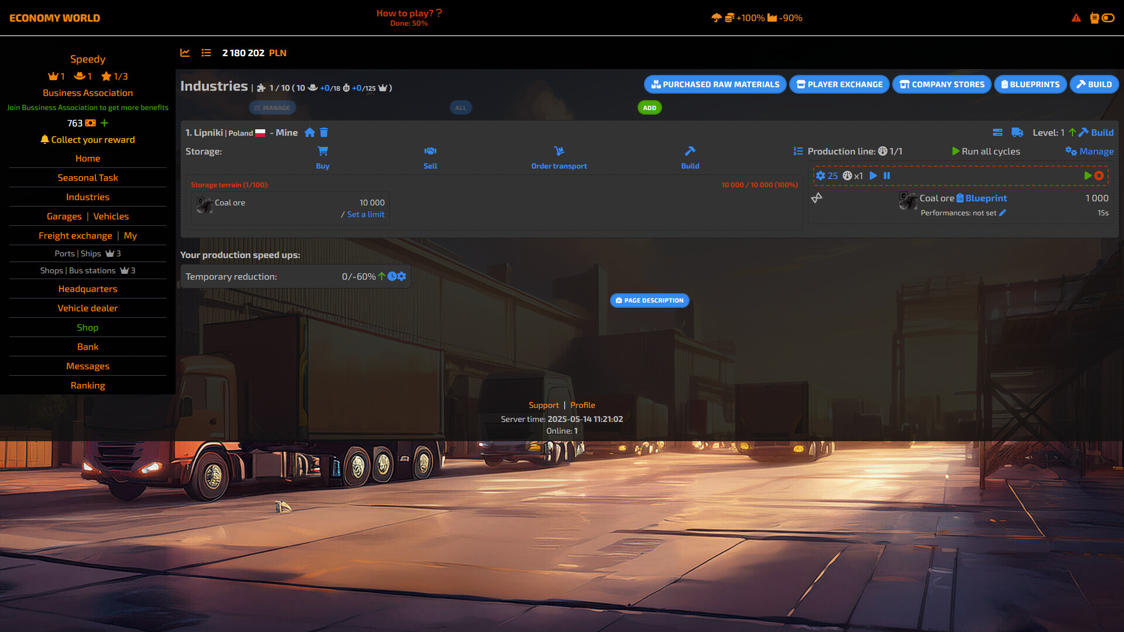Viewport: 1124px width, 632px height.
Task: Select the Sell icon in the Storage row
Action: point(430,151)
